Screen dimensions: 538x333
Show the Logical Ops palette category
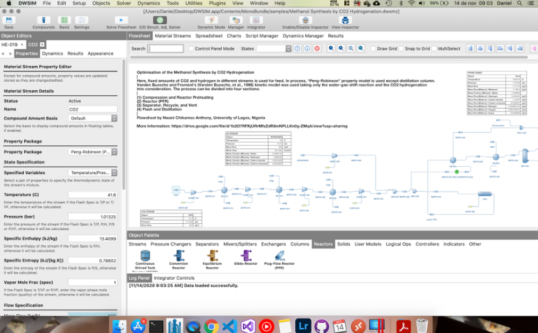[398, 244]
